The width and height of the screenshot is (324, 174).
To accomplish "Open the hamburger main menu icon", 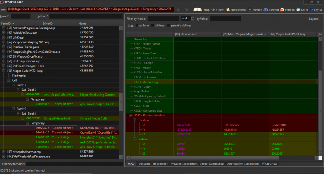I will click(x=3, y=9).
